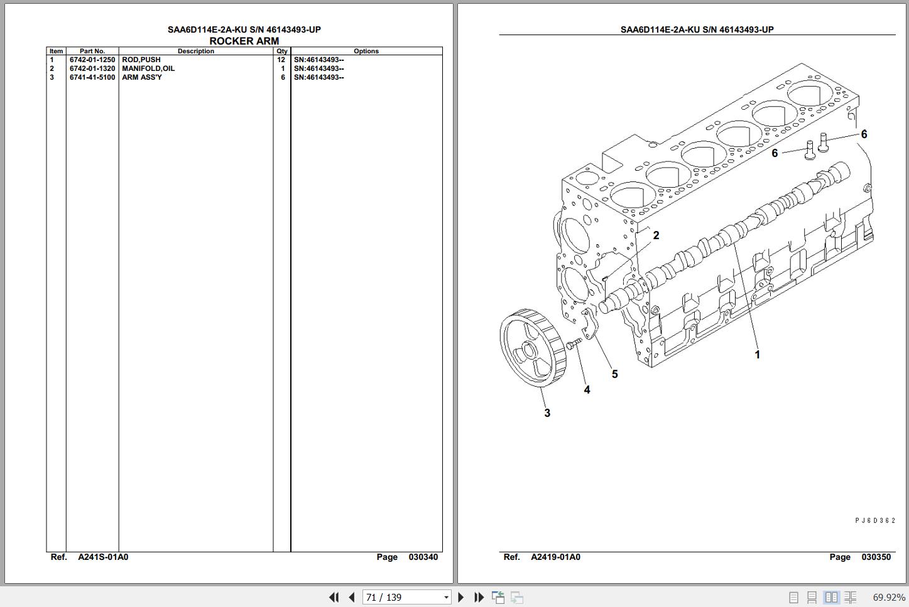
Task: Click the MANIFOLD,OIL description
Action: [x=148, y=68]
